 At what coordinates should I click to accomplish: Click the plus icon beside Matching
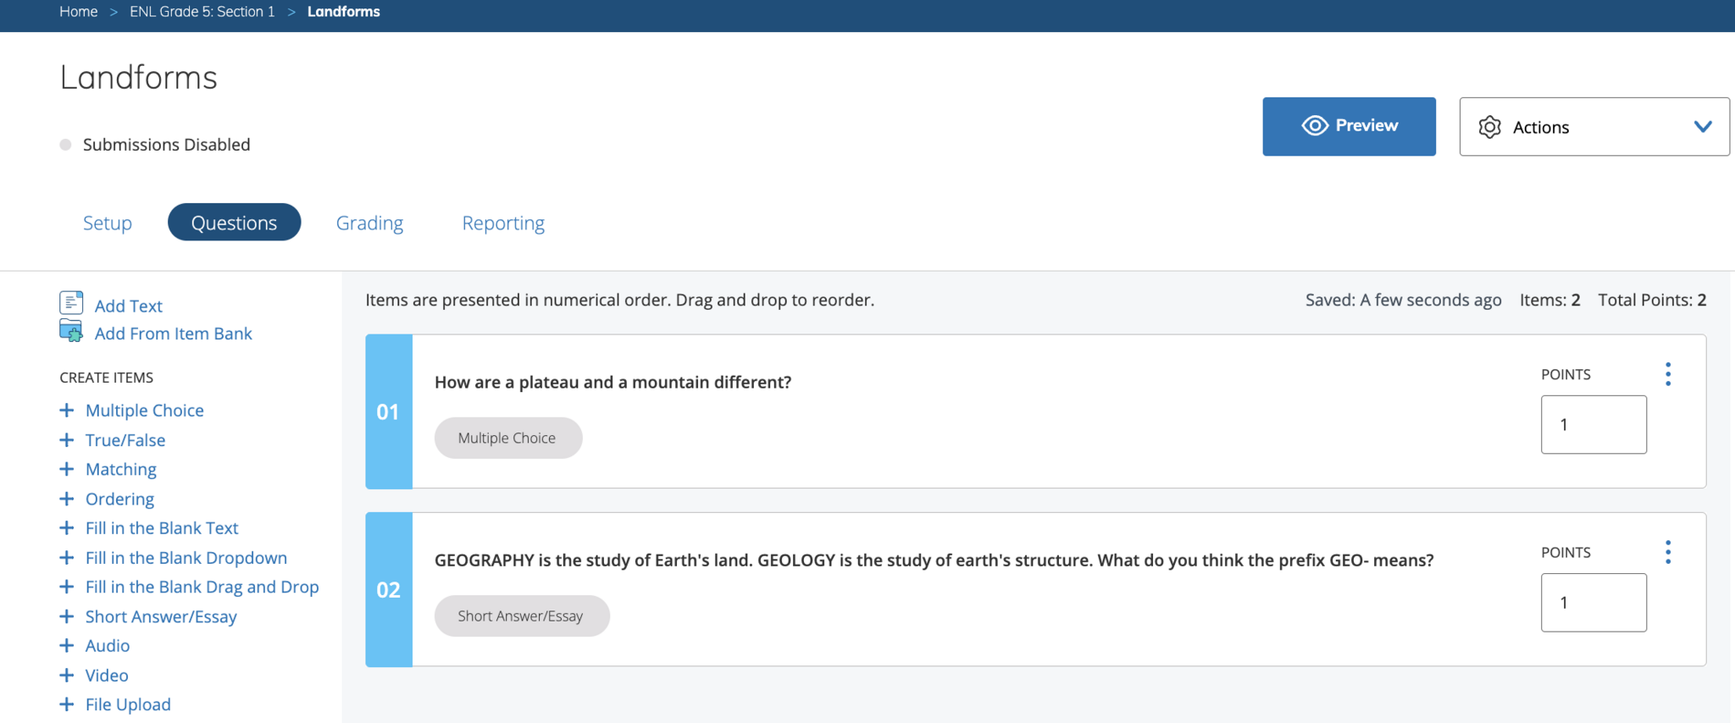67,469
